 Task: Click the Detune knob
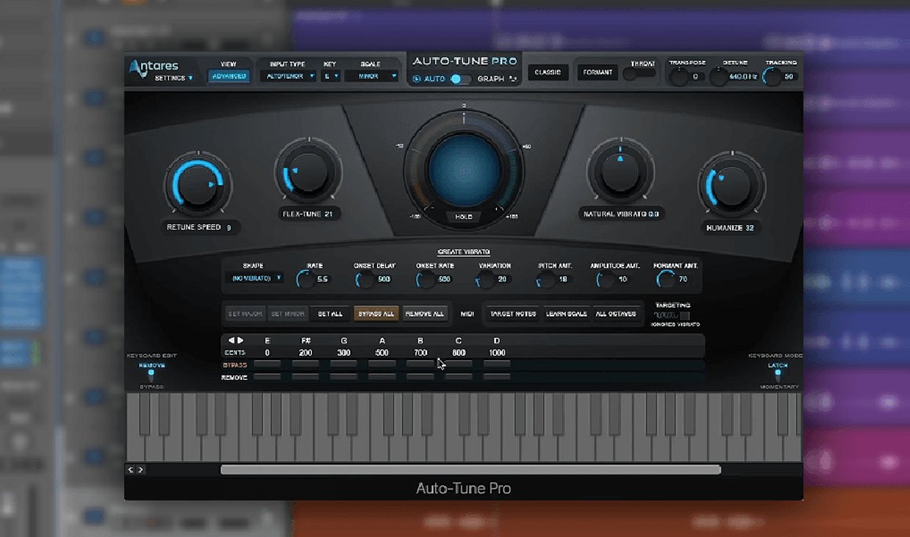(x=718, y=76)
